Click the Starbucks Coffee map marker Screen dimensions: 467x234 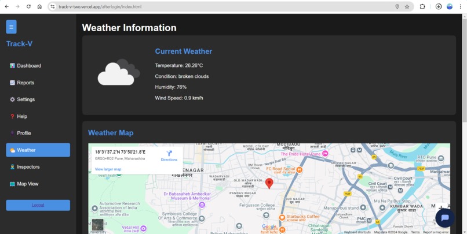[282, 218]
